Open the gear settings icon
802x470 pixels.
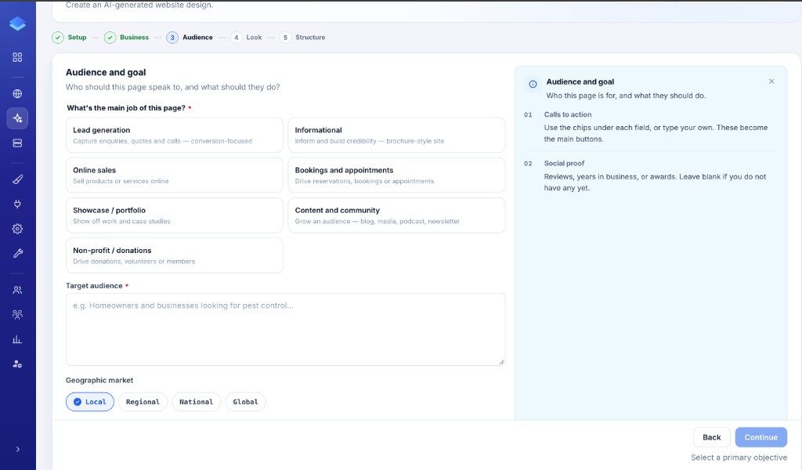(17, 229)
